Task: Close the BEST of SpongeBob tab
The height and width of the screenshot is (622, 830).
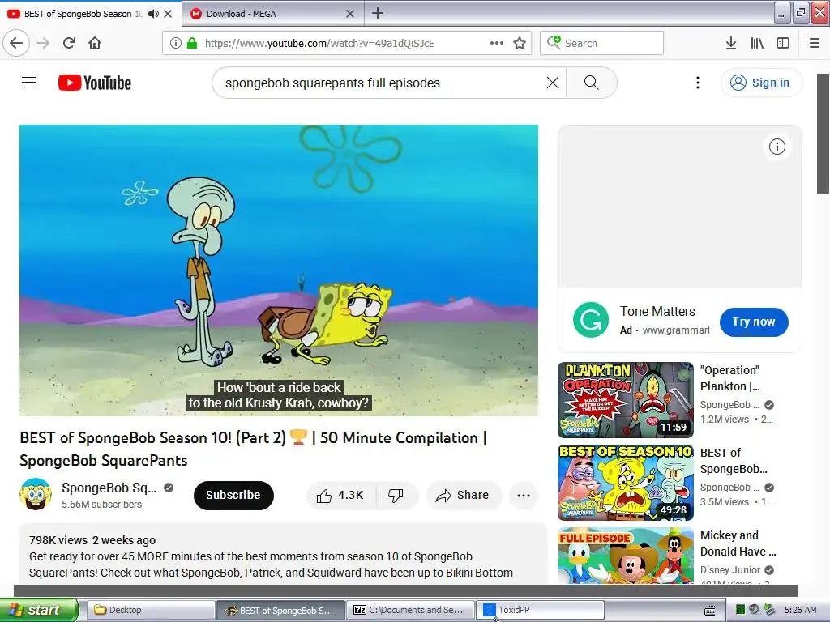Action: pos(168,14)
